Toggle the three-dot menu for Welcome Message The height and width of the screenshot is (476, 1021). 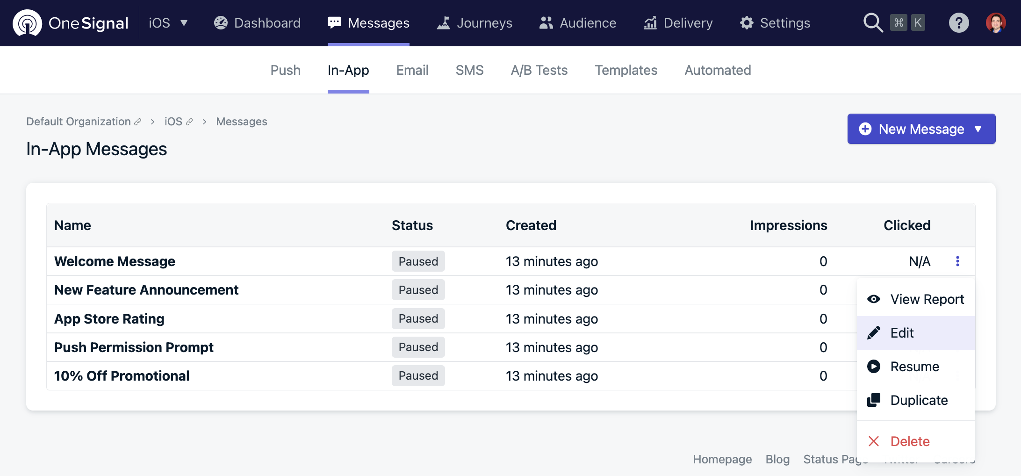tap(957, 261)
